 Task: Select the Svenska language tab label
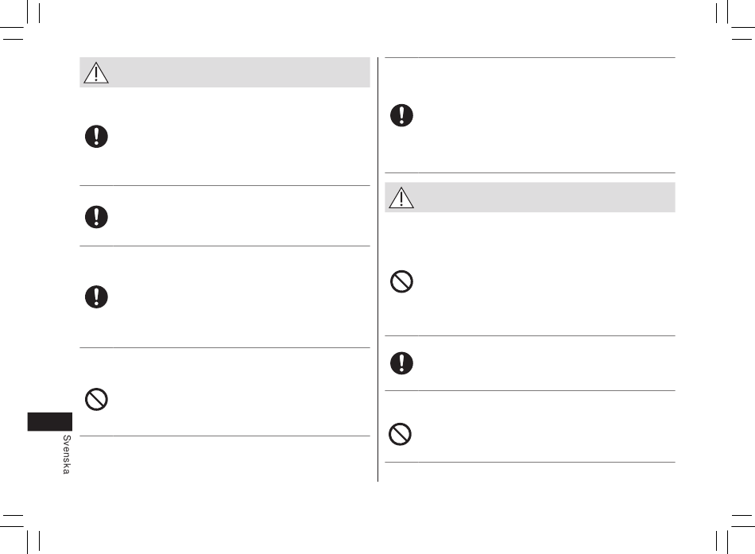coord(67,455)
